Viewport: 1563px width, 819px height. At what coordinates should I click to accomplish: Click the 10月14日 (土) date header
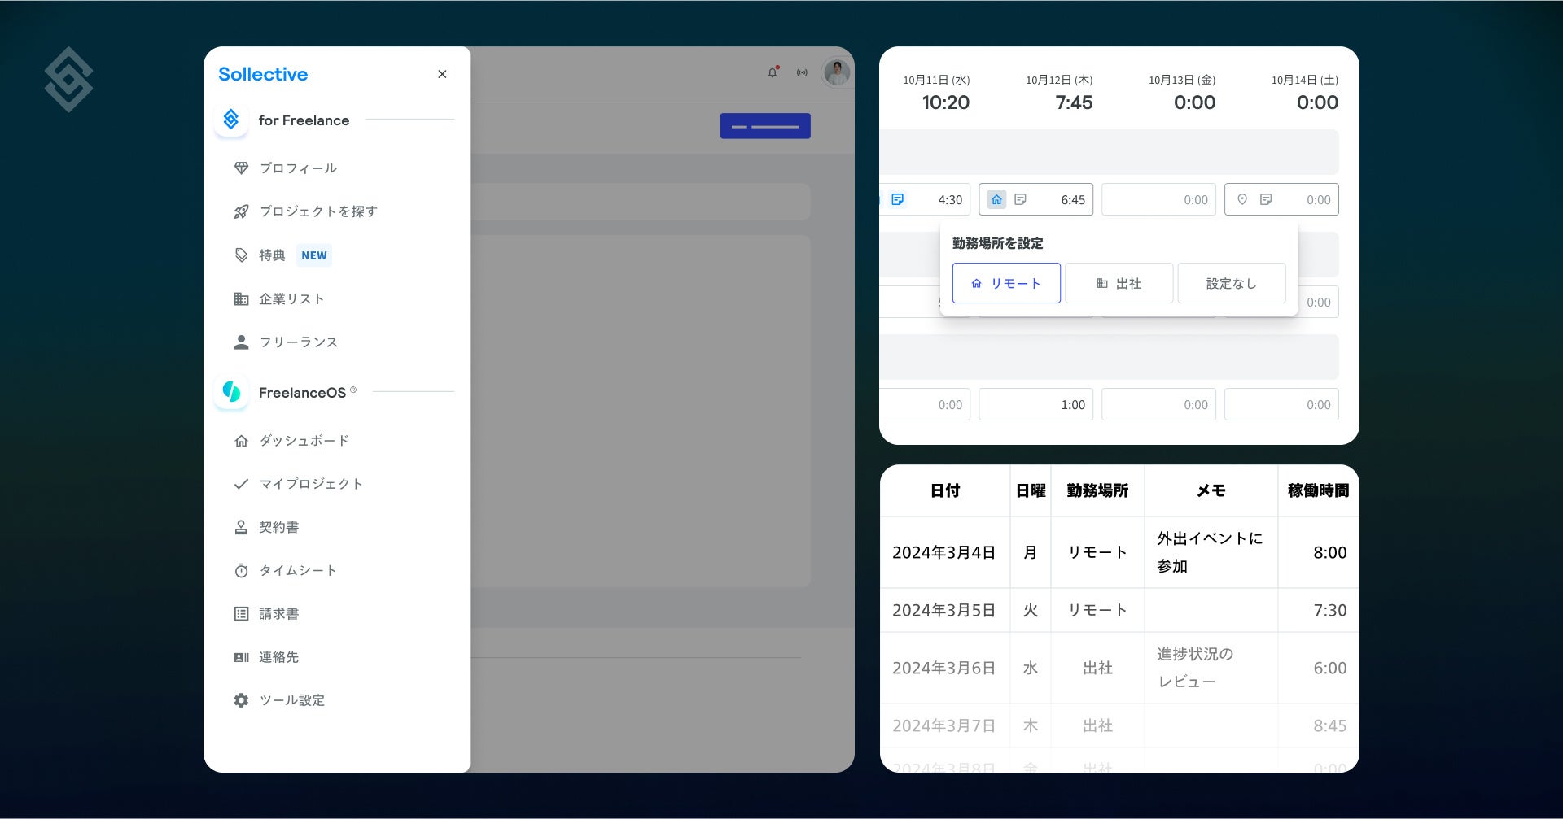coord(1305,80)
